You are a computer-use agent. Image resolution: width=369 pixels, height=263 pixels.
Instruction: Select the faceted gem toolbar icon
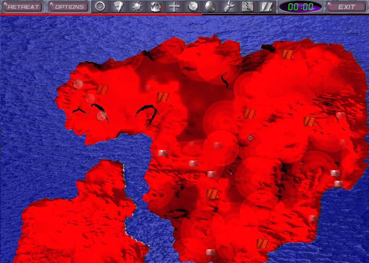[193, 7]
